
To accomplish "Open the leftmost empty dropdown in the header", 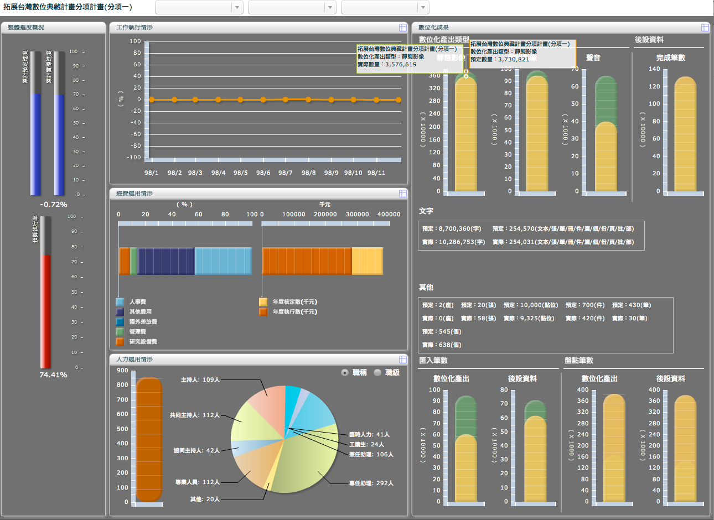I will click(199, 7).
